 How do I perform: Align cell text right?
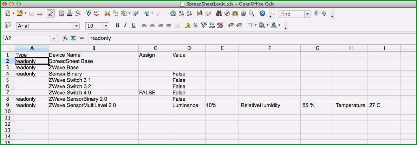coord(160,26)
